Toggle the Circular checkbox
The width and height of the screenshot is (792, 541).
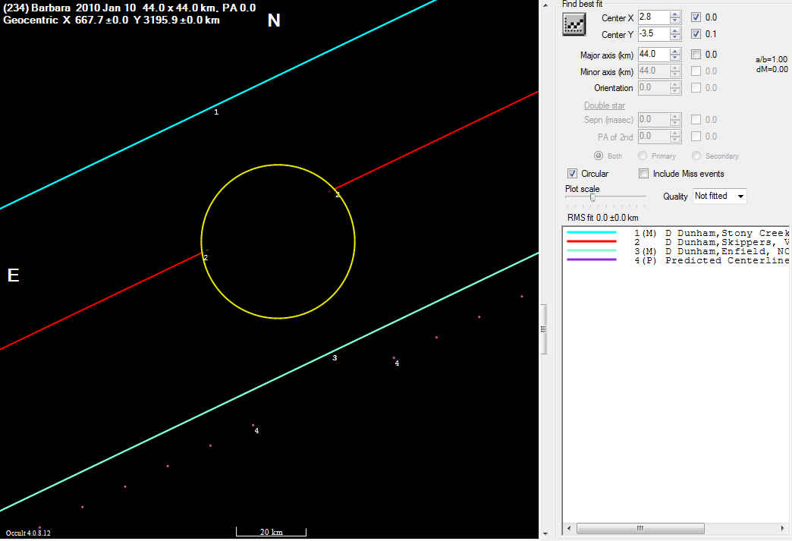(573, 174)
